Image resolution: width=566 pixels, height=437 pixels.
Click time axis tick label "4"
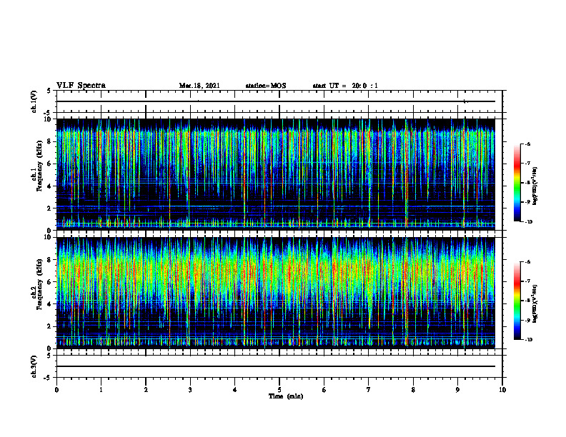(234, 390)
